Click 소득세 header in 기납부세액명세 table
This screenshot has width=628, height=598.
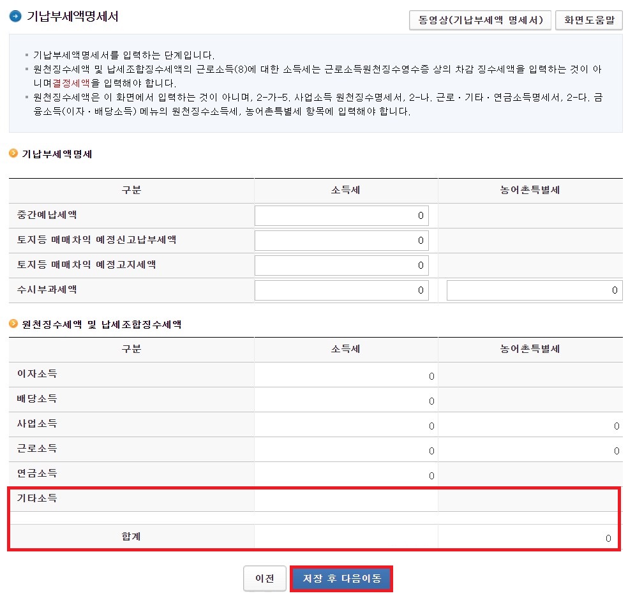point(346,190)
